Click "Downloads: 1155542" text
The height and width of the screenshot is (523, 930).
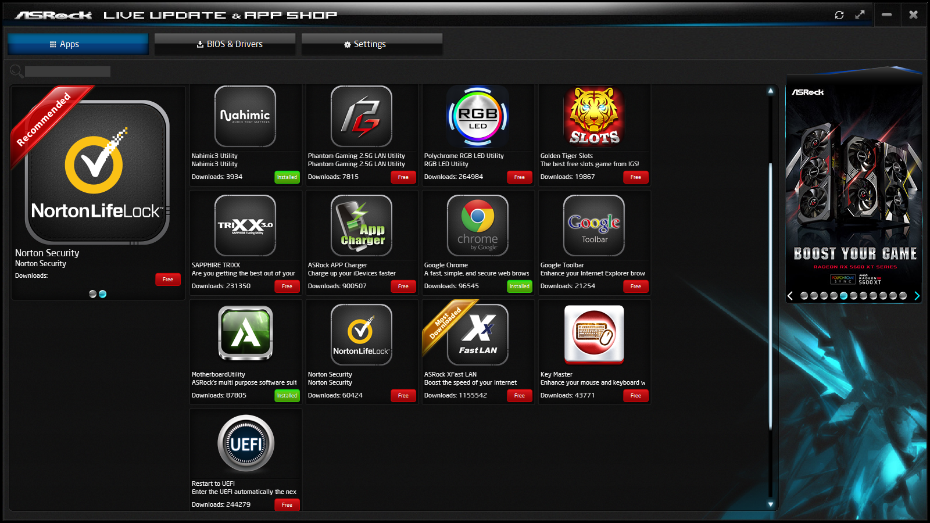tap(456, 395)
